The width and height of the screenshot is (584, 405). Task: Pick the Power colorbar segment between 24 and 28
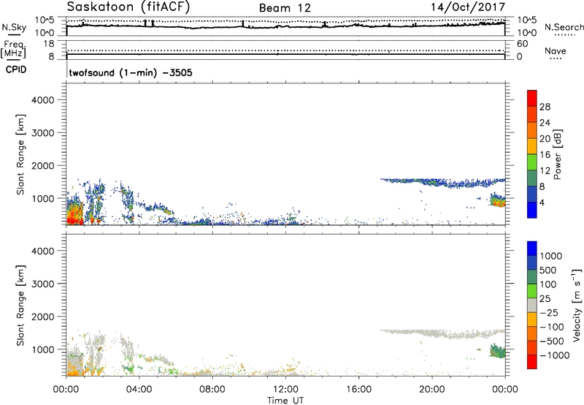pos(532,114)
